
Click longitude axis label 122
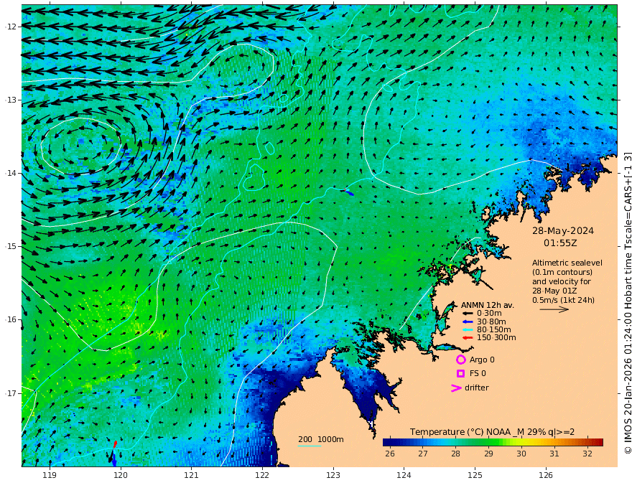tap(262, 475)
